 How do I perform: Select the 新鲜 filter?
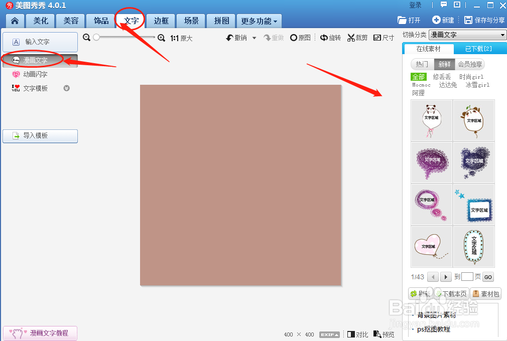[x=445, y=64]
